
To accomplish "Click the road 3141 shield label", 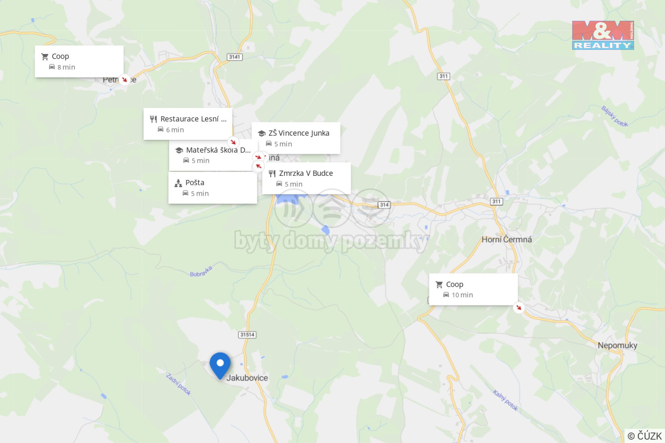I will pos(235,57).
